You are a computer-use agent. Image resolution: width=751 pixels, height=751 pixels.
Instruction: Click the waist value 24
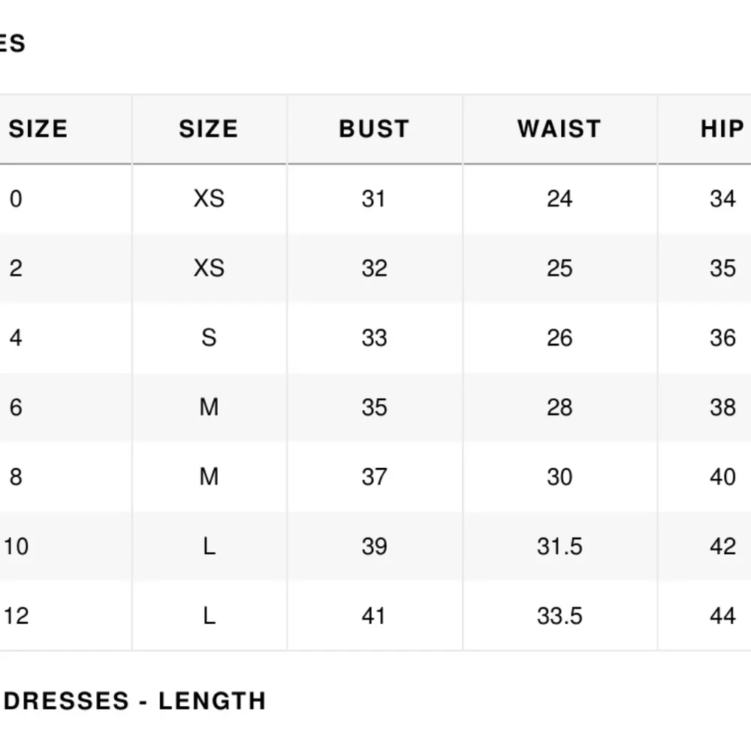point(559,199)
